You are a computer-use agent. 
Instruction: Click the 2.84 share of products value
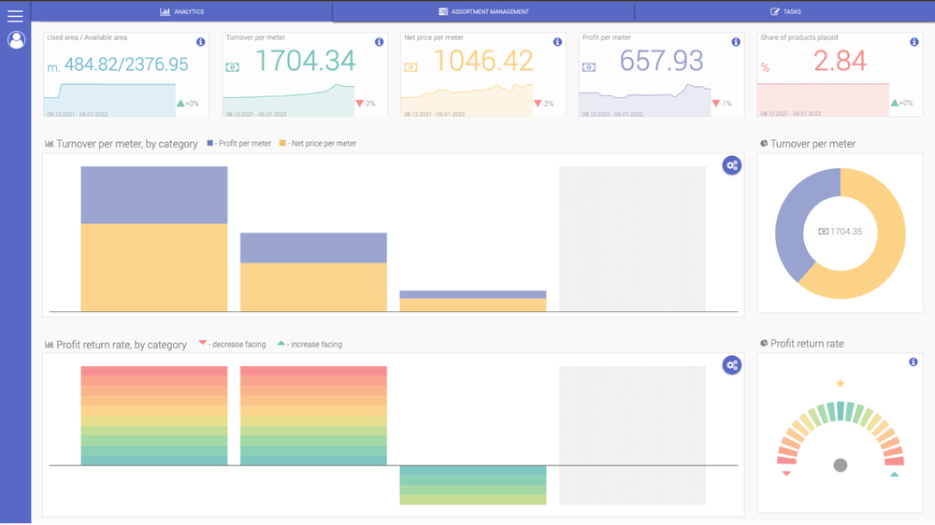840,61
